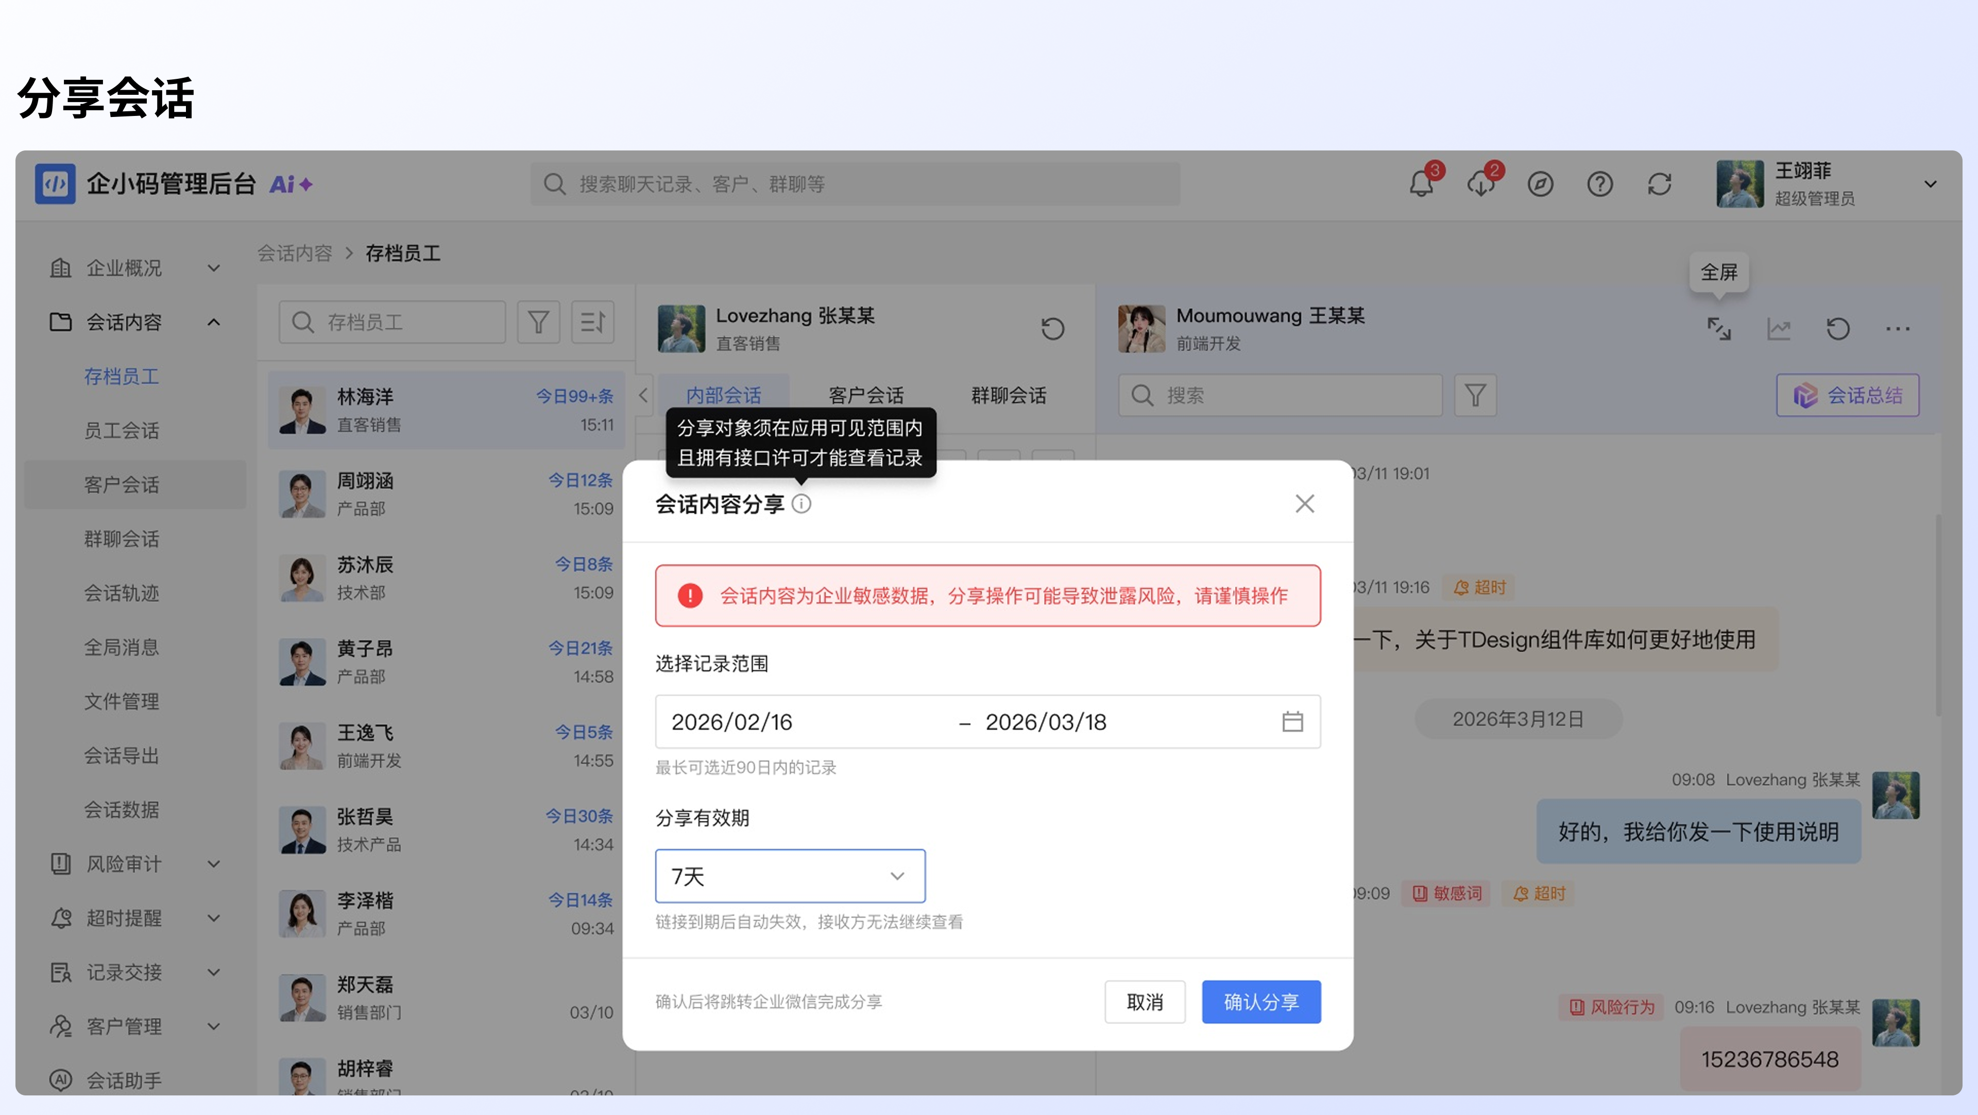Viewport: 1978px width, 1115px height.
Task: Open the chart statistics icon in the chat header
Action: pos(1778,329)
